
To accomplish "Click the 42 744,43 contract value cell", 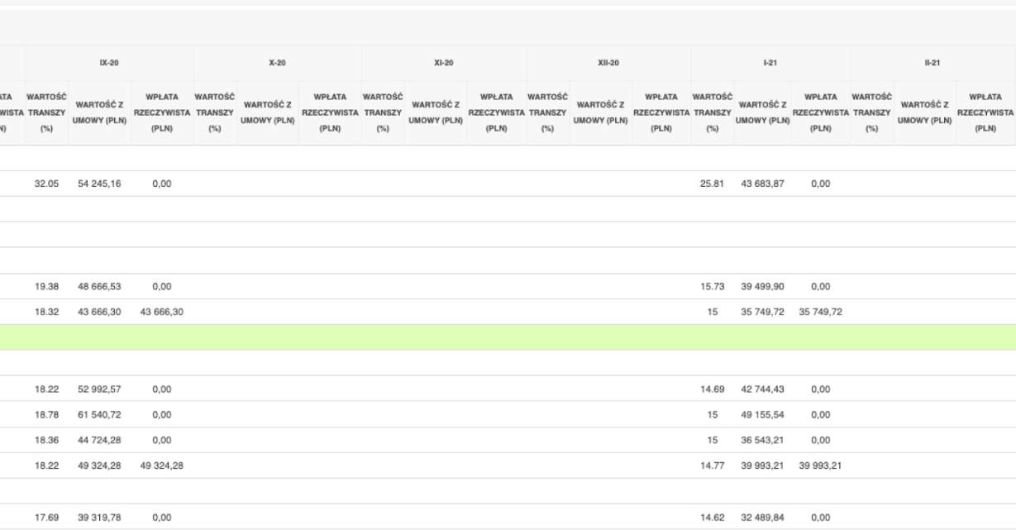I will point(762,389).
